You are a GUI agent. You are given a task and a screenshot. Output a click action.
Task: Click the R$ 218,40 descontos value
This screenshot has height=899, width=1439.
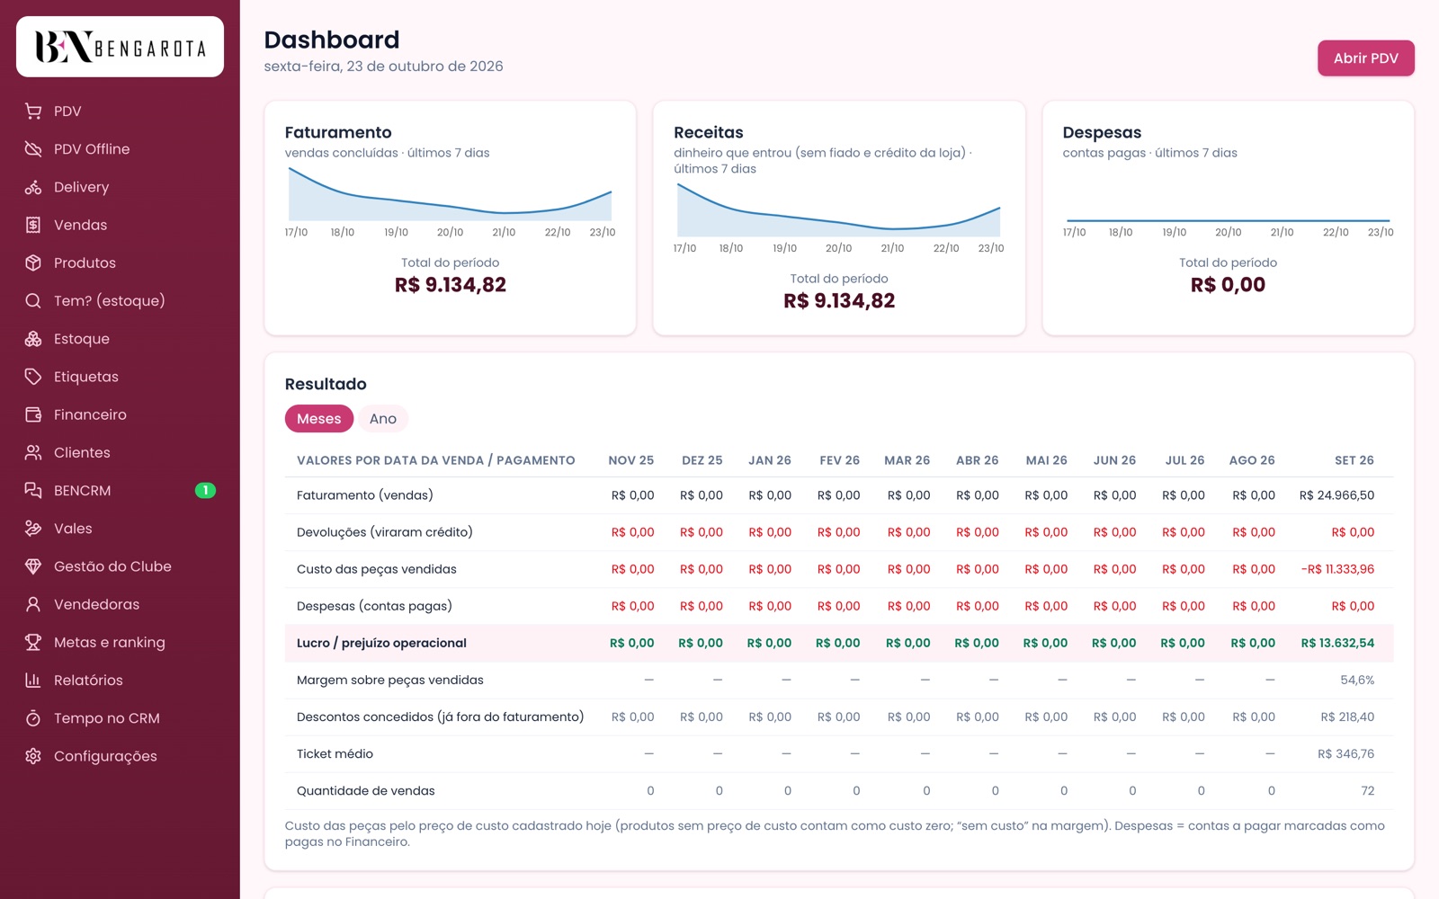(1347, 717)
